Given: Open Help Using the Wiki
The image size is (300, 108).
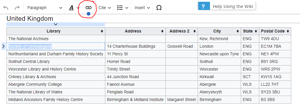Looking at the screenshot, I should [x=233, y=6].
